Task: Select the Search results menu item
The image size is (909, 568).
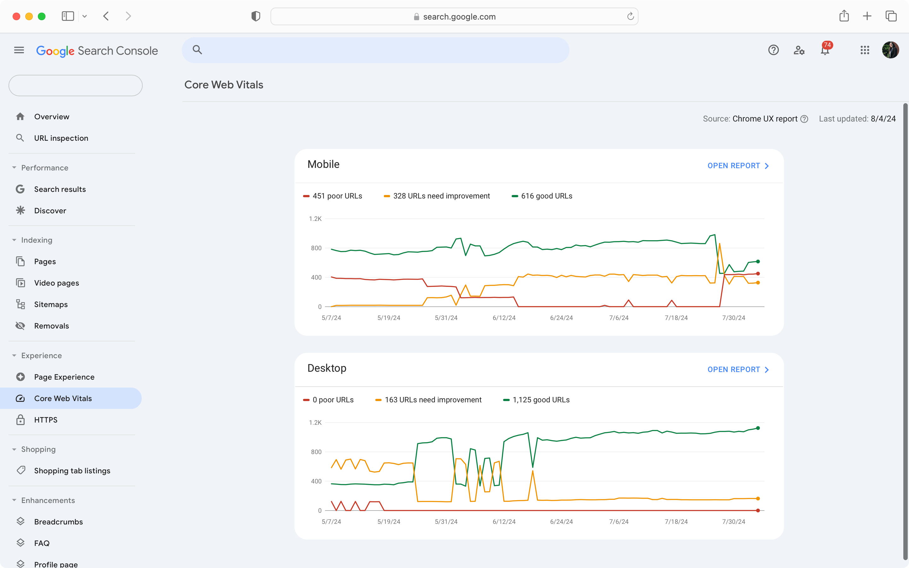Action: coord(60,189)
